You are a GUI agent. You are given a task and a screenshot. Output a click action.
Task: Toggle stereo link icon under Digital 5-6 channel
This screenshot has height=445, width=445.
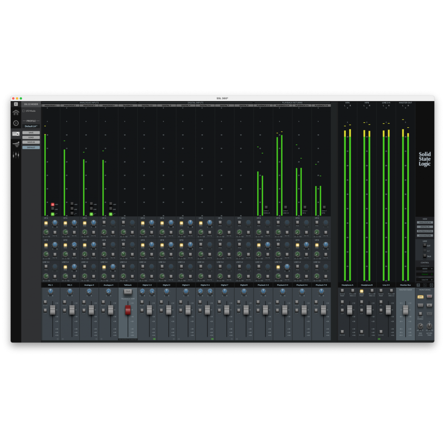(x=212, y=339)
